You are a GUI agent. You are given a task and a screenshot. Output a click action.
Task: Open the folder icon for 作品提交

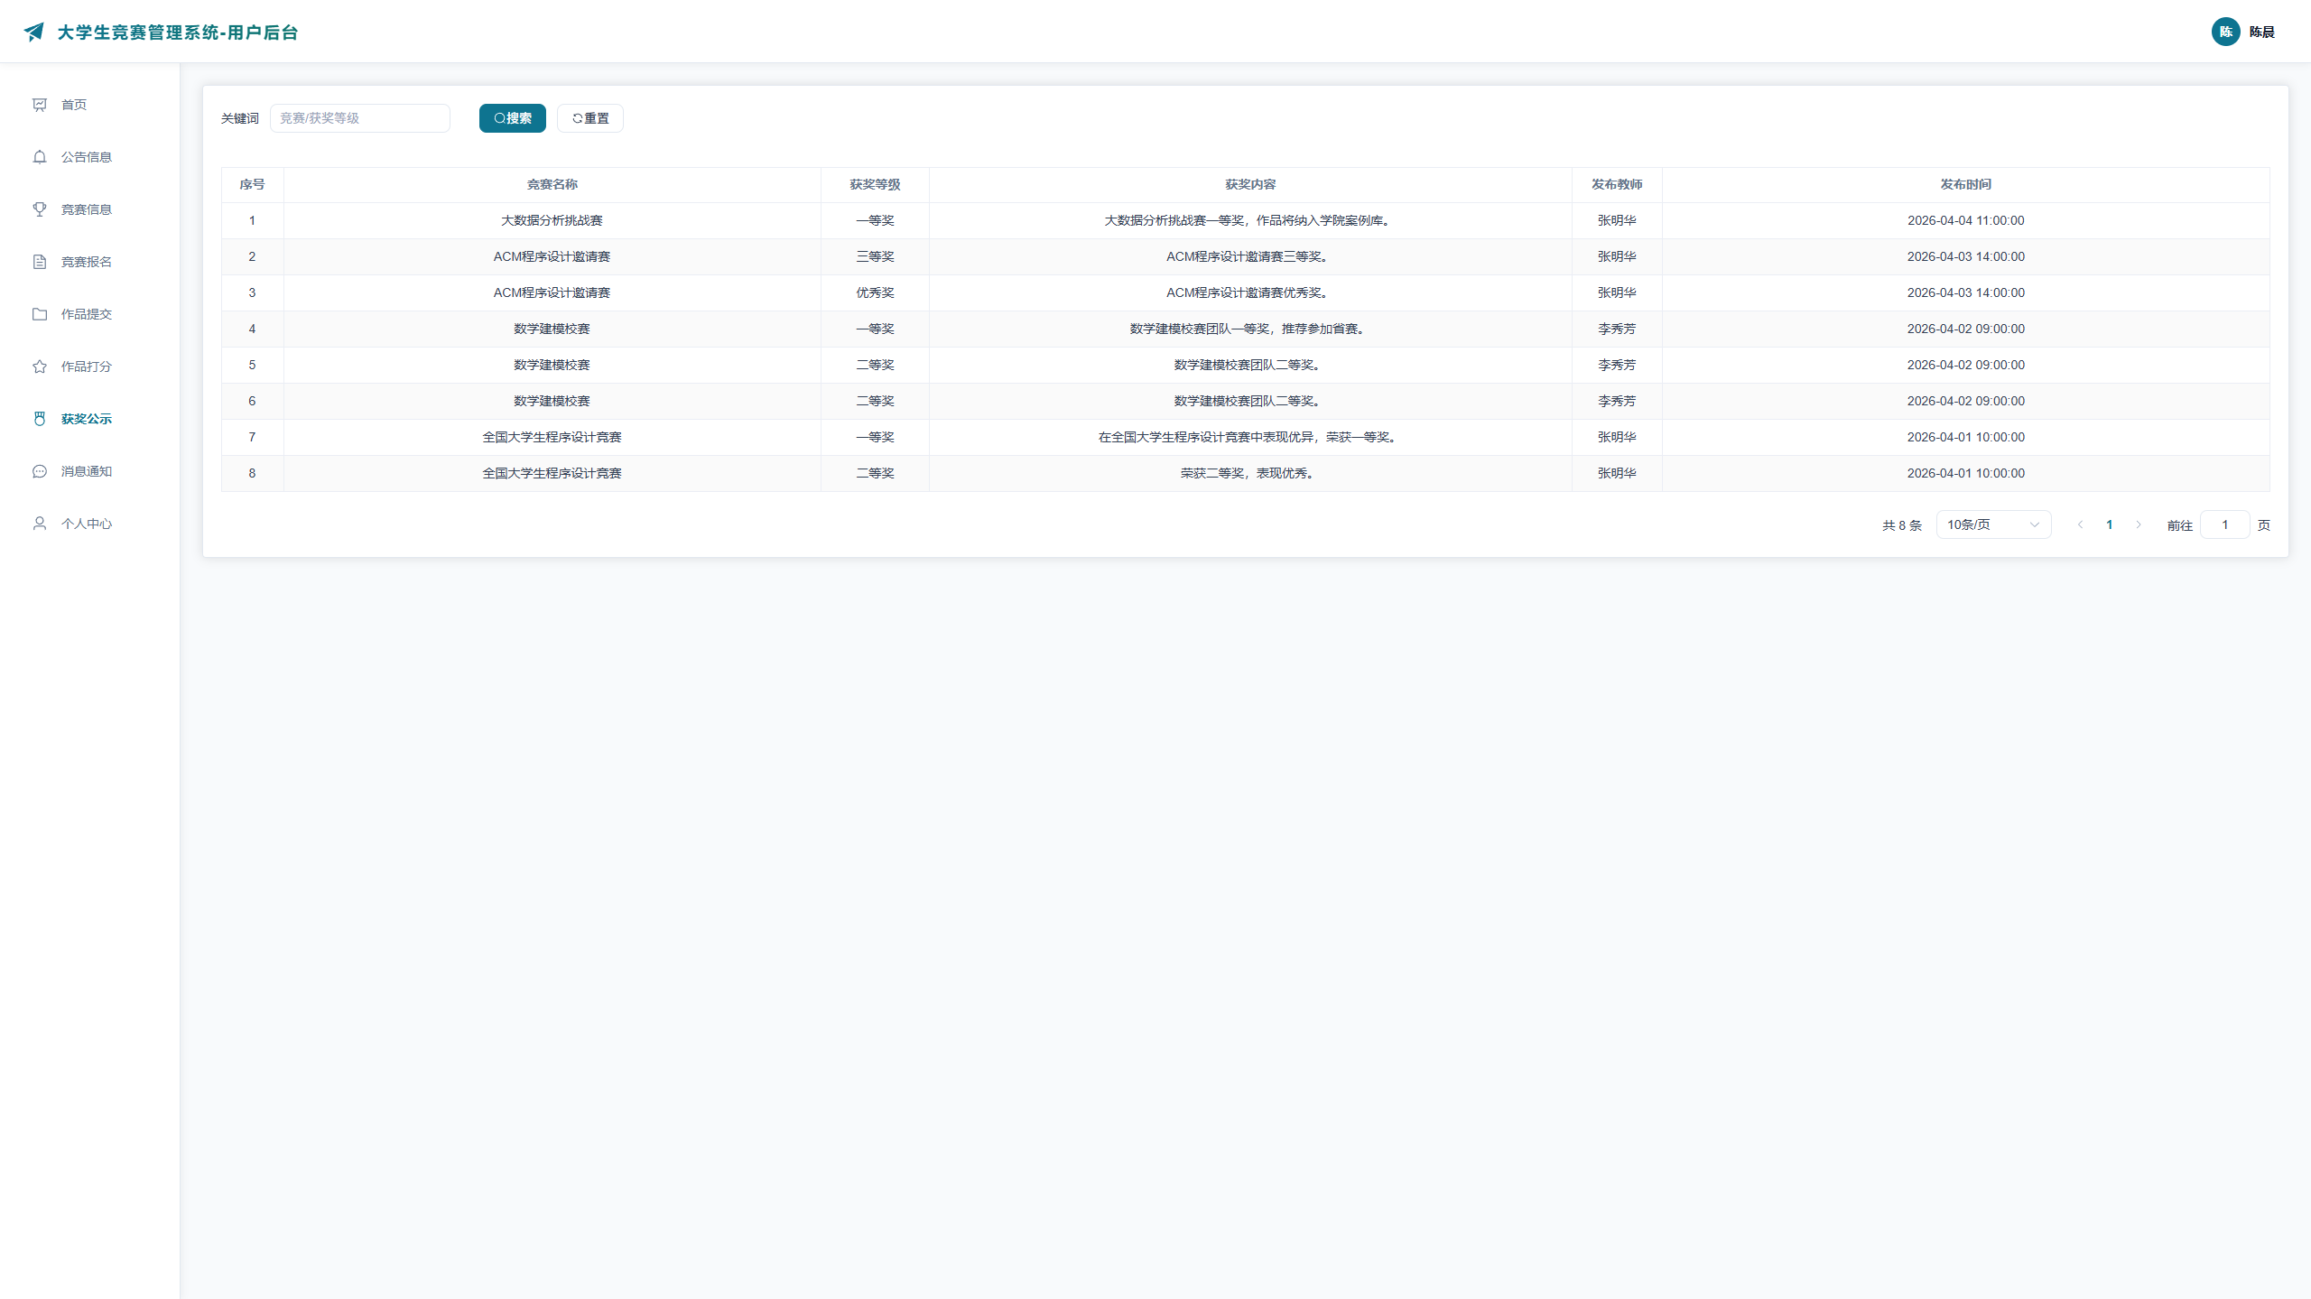pos(40,314)
